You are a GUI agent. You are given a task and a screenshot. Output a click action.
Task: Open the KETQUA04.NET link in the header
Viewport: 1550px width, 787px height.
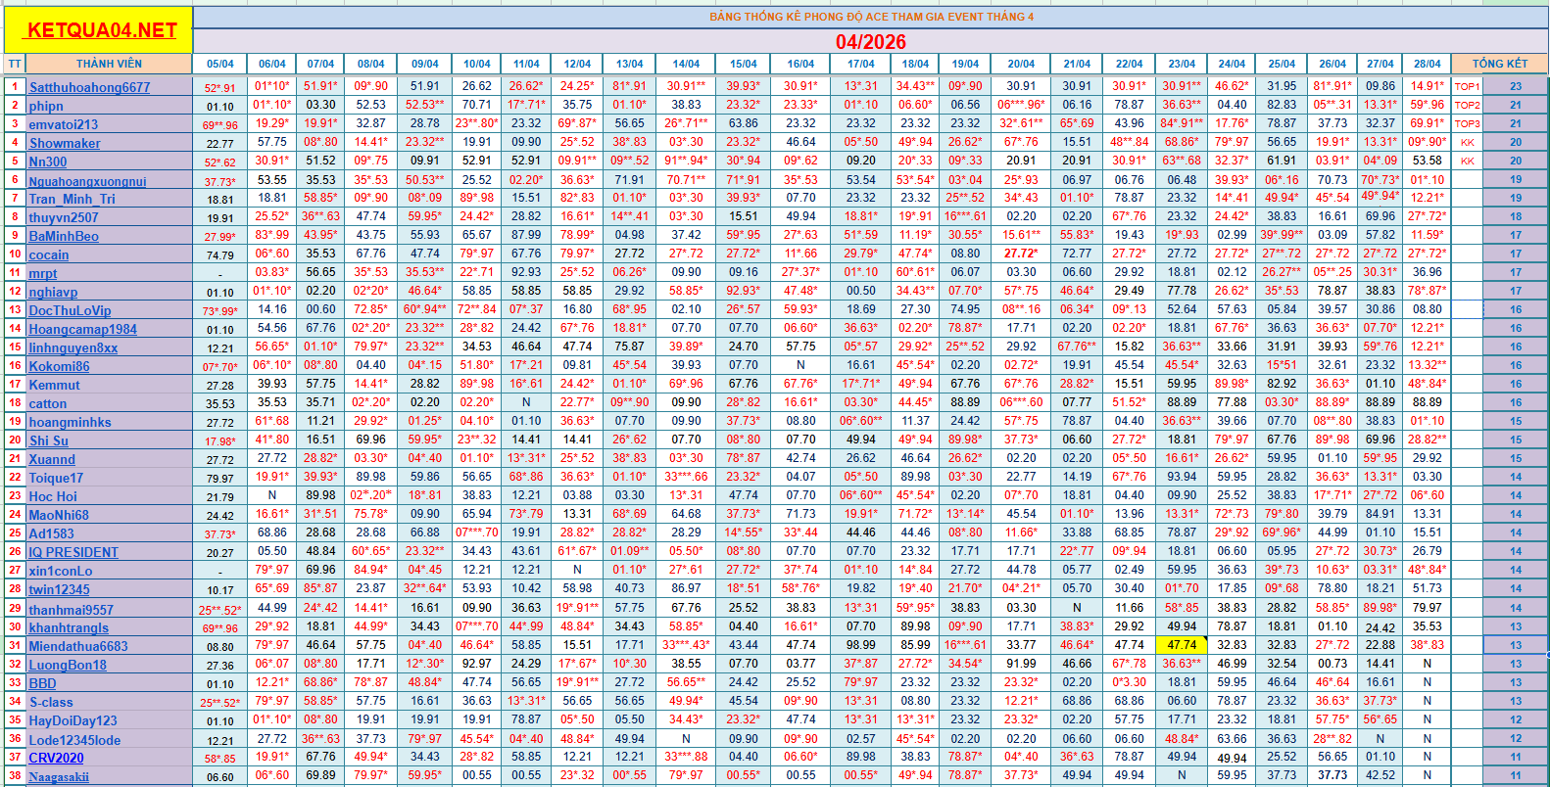(102, 29)
